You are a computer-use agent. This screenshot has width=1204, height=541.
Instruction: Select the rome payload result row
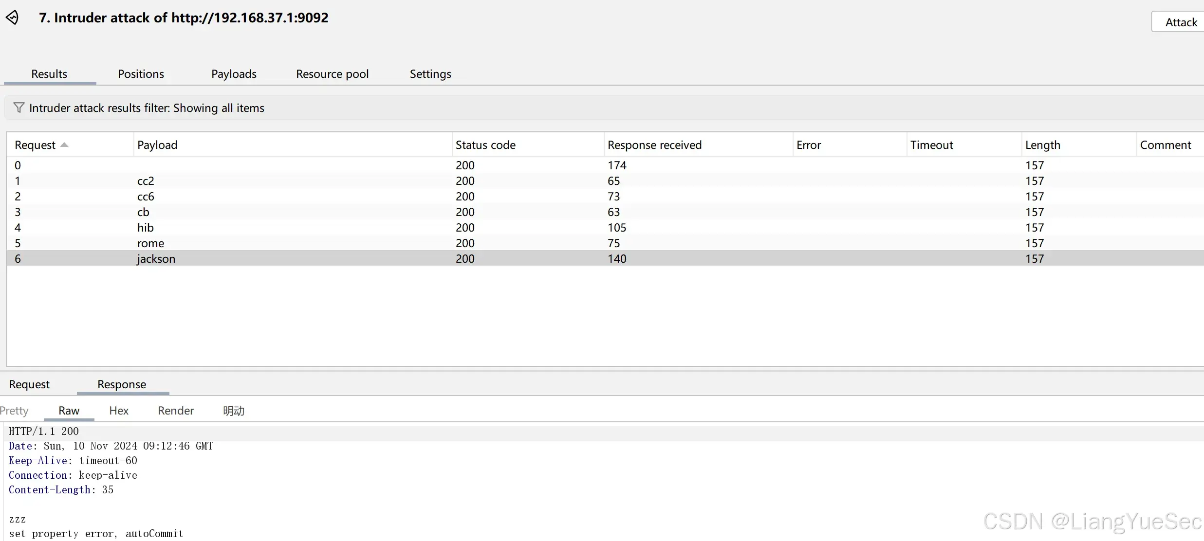[150, 243]
